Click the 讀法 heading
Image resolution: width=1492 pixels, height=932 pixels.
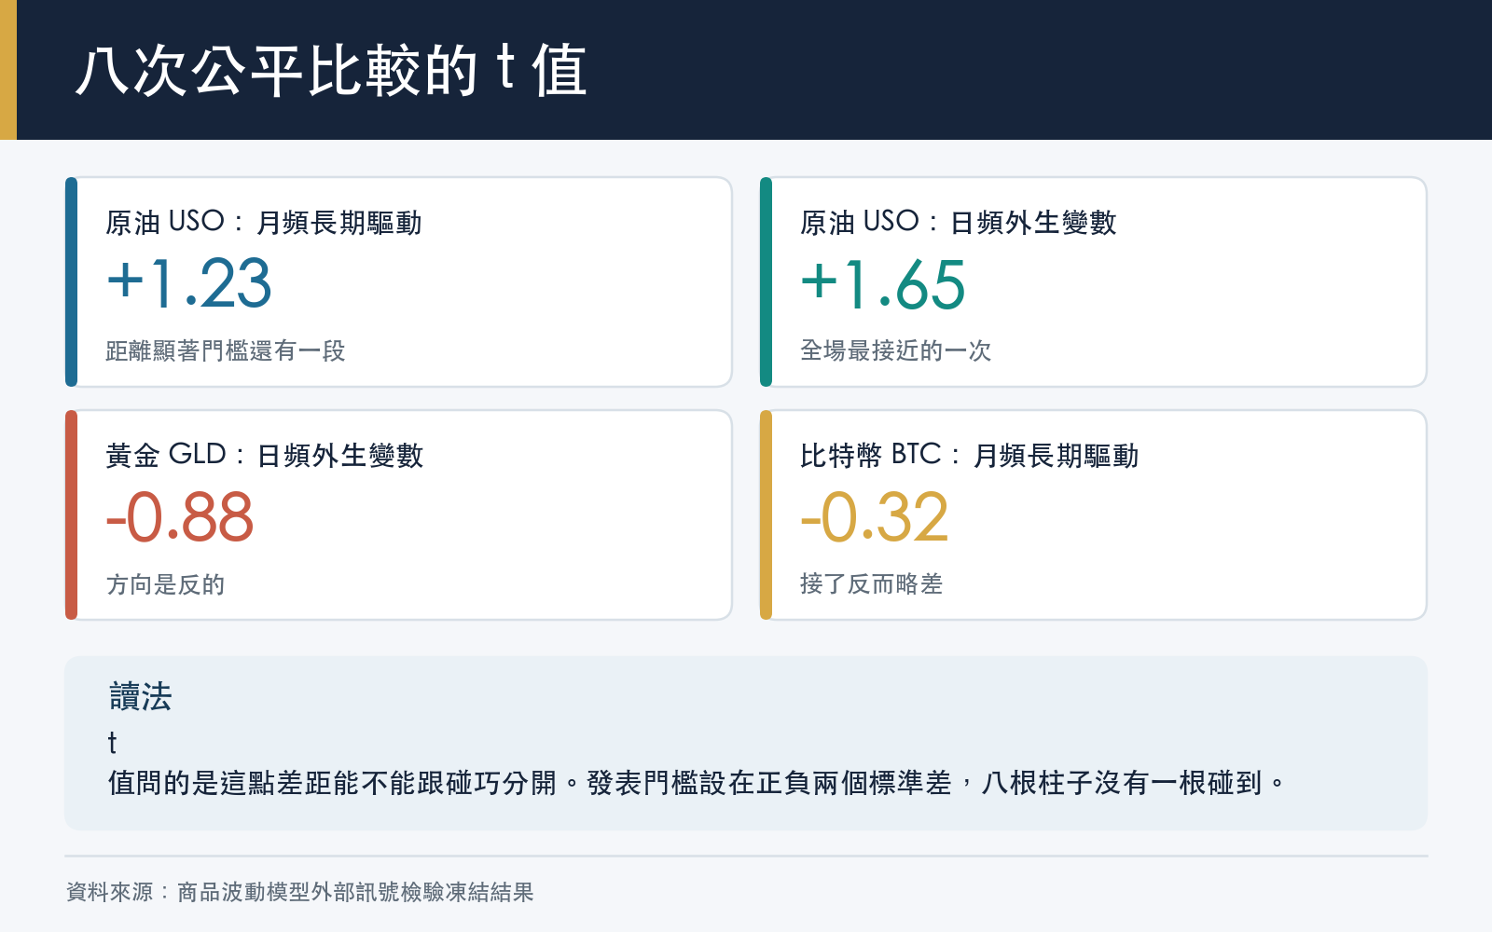pyautogui.click(x=141, y=696)
